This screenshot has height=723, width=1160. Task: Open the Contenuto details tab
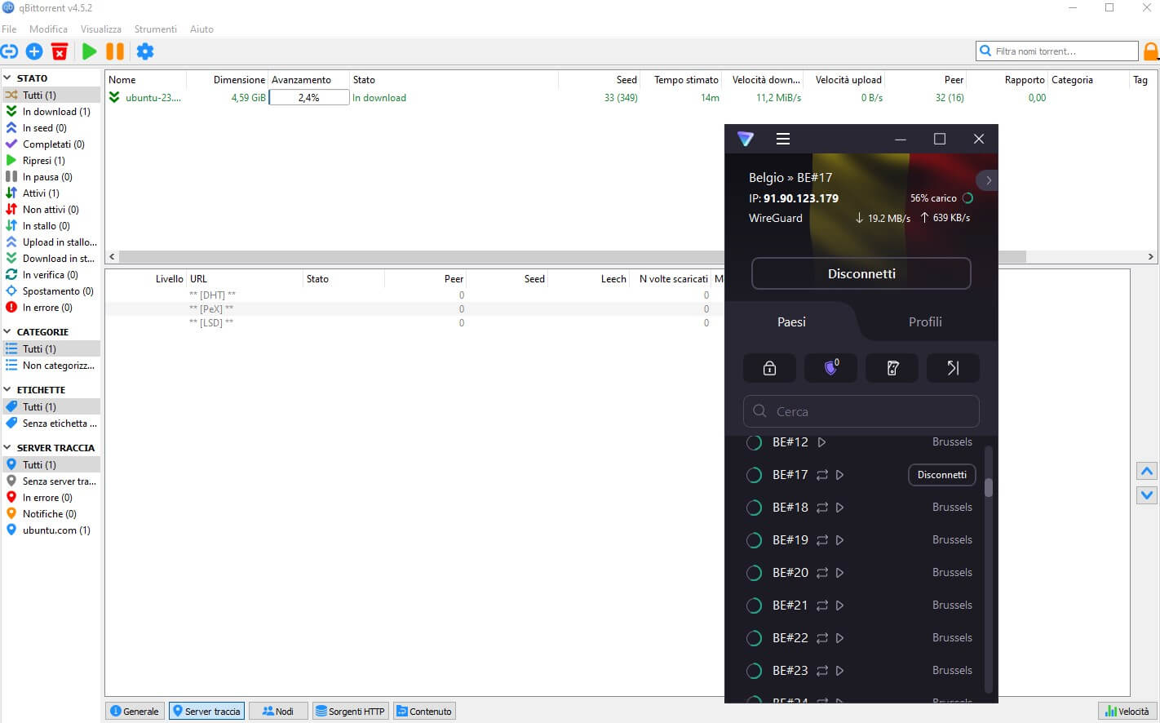(x=424, y=712)
